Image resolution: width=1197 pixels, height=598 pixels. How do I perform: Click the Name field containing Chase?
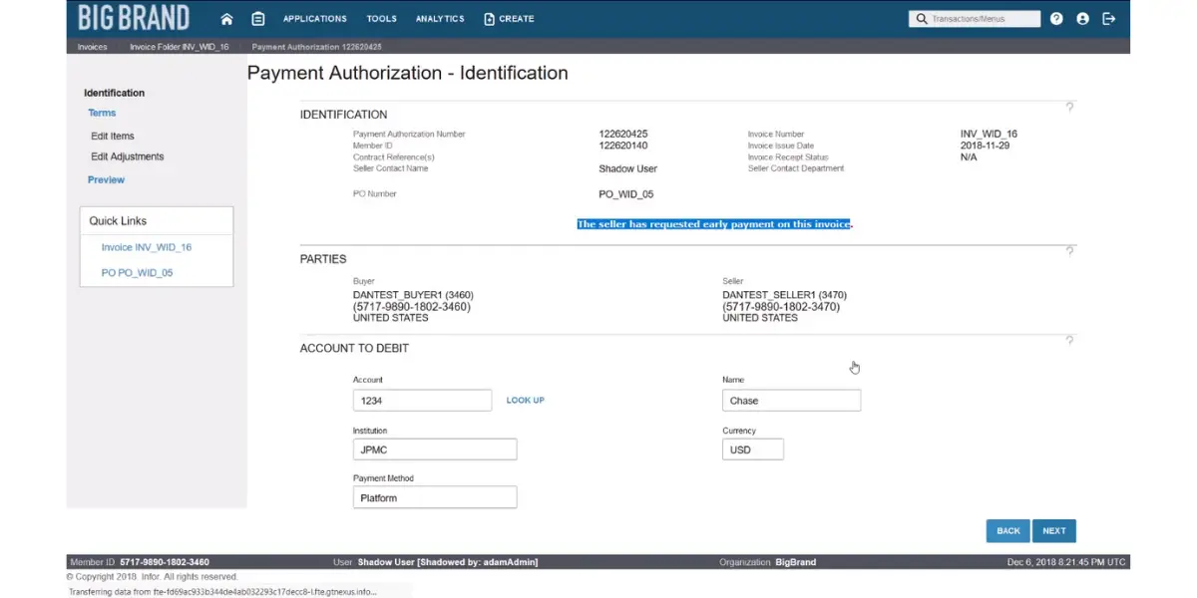click(791, 401)
